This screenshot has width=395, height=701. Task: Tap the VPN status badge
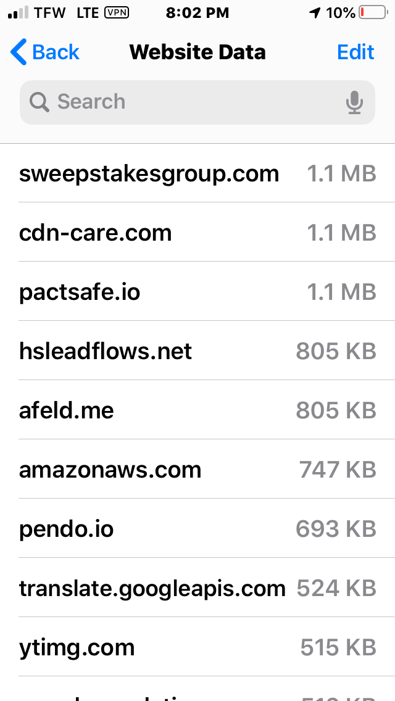(117, 13)
